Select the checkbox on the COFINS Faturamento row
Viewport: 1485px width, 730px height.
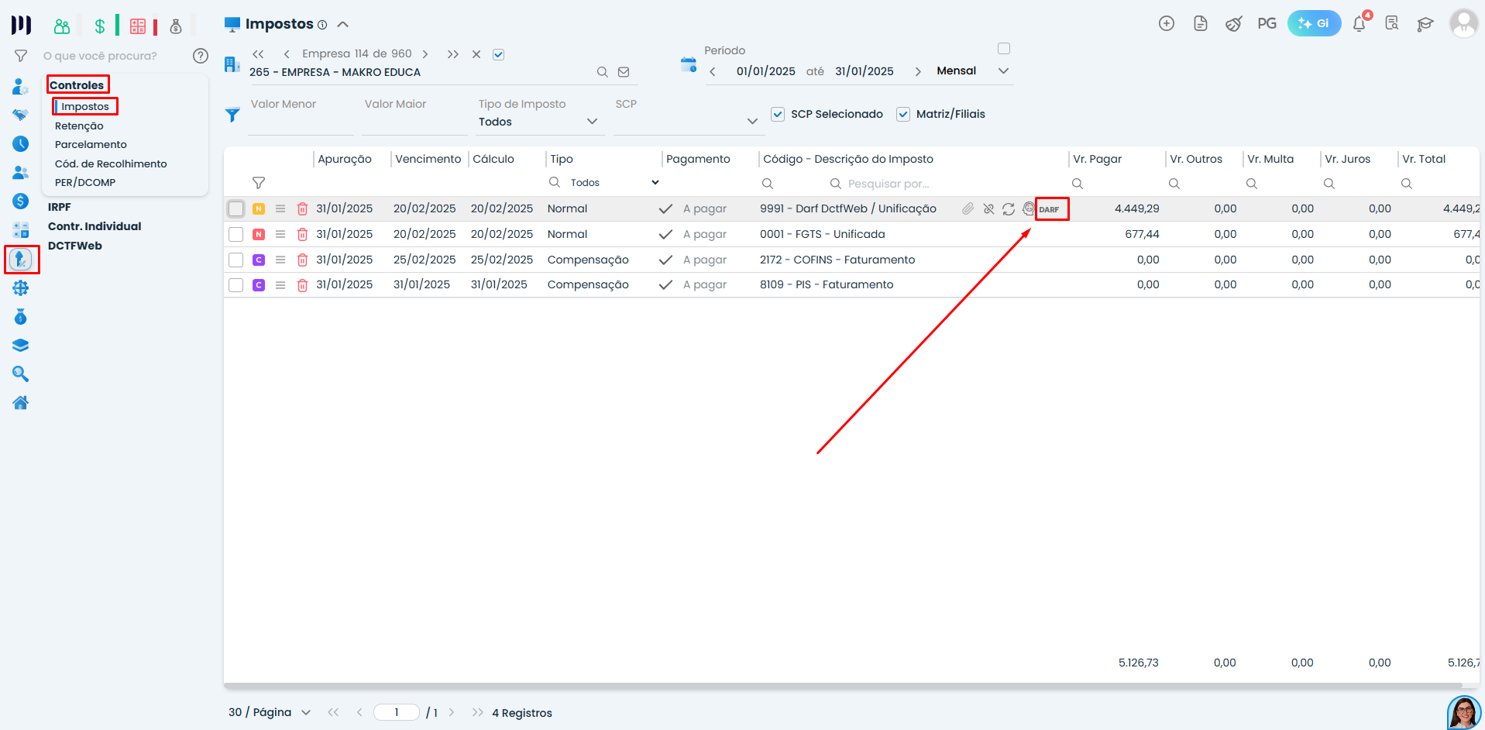(235, 260)
